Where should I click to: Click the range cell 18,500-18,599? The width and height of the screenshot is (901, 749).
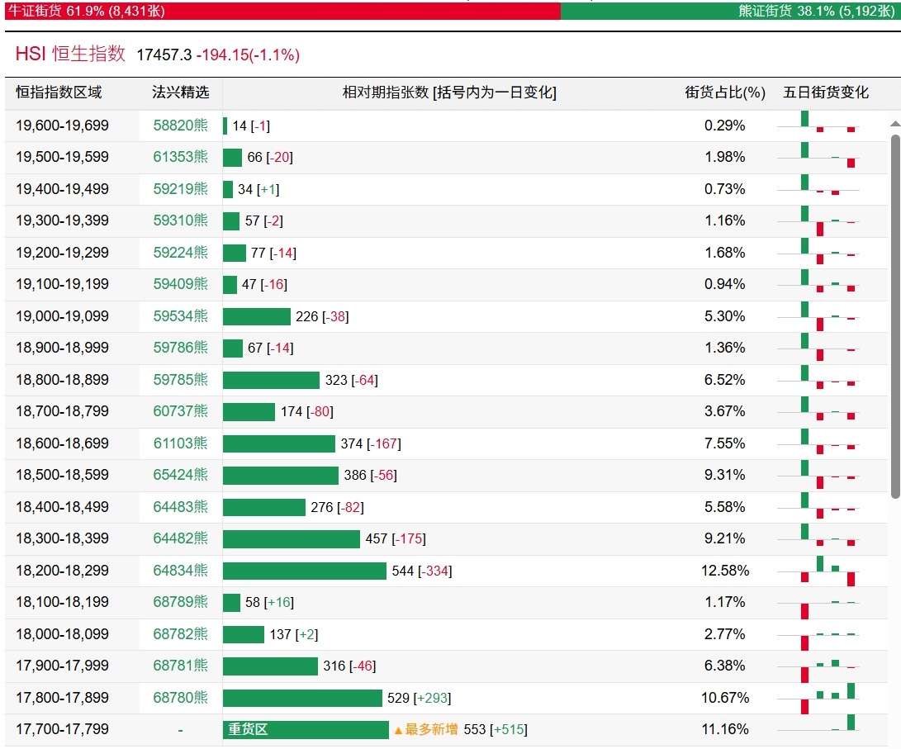tap(62, 475)
